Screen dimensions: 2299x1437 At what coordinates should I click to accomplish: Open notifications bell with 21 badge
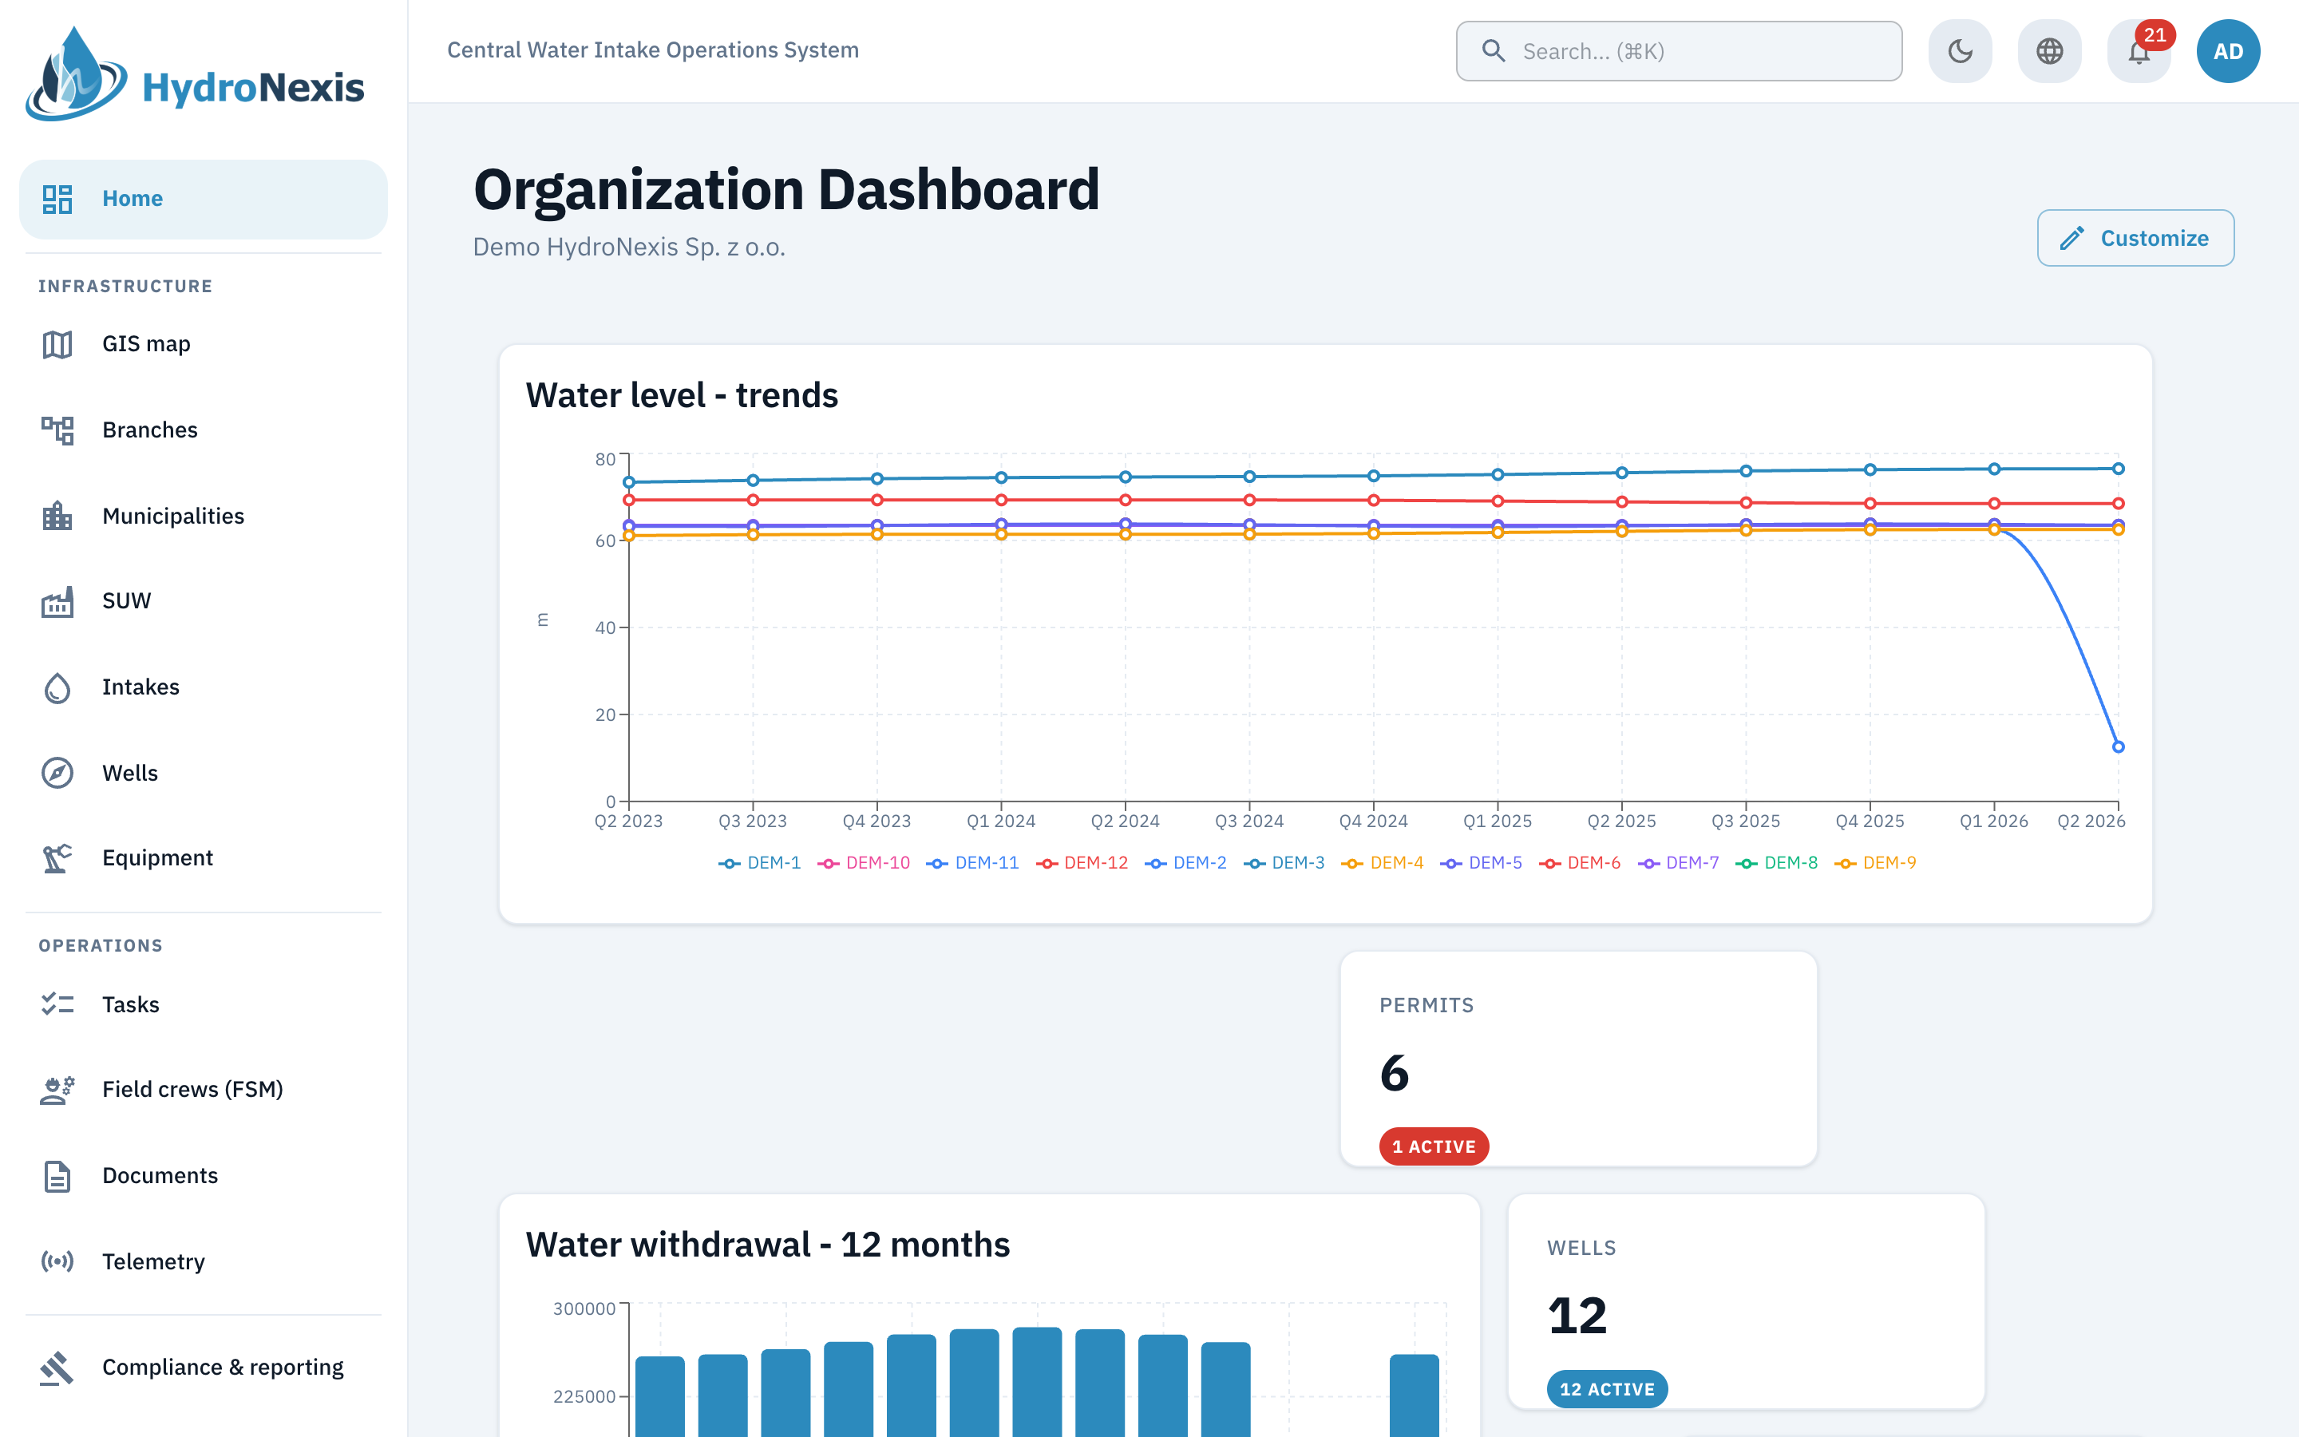coord(2139,51)
